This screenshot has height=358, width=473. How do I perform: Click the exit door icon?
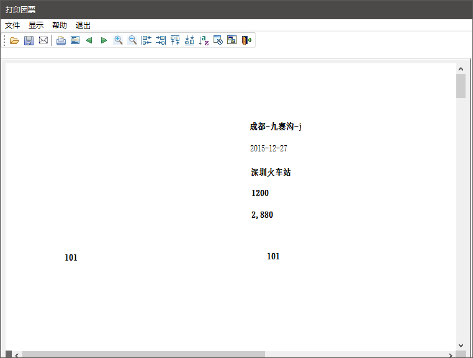[x=246, y=40]
